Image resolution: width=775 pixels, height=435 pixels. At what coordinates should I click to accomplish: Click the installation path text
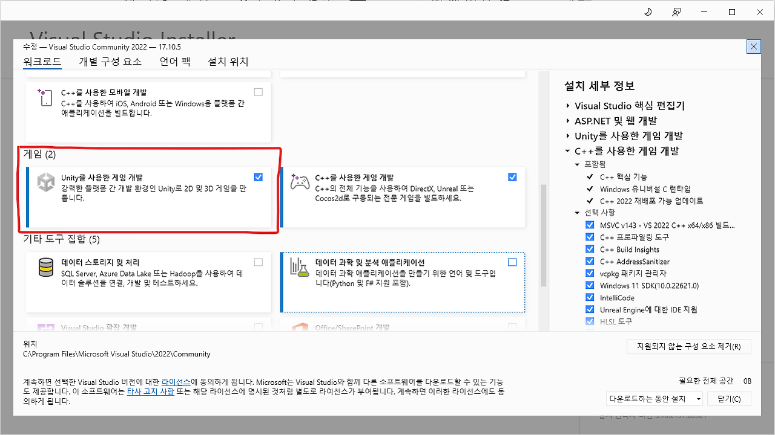(117, 354)
